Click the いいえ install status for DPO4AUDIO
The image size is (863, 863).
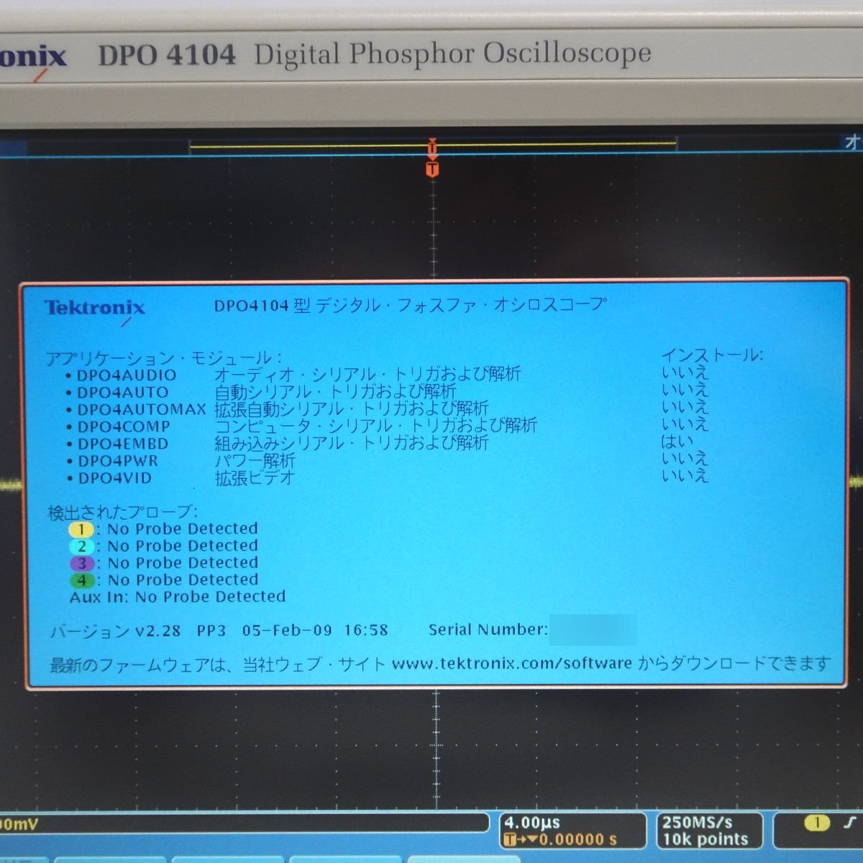coord(685,373)
